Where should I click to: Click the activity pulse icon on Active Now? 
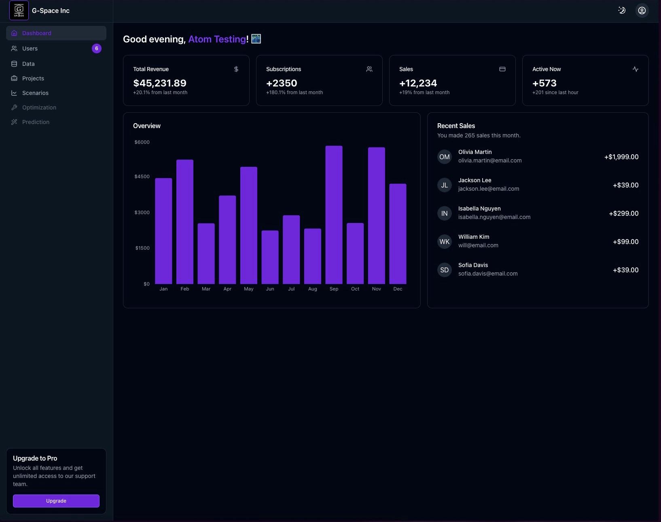(x=636, y=69)
